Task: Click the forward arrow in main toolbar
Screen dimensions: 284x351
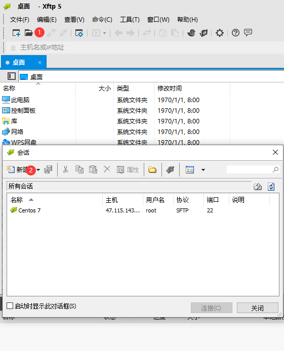Action: (x=131, y=33)
